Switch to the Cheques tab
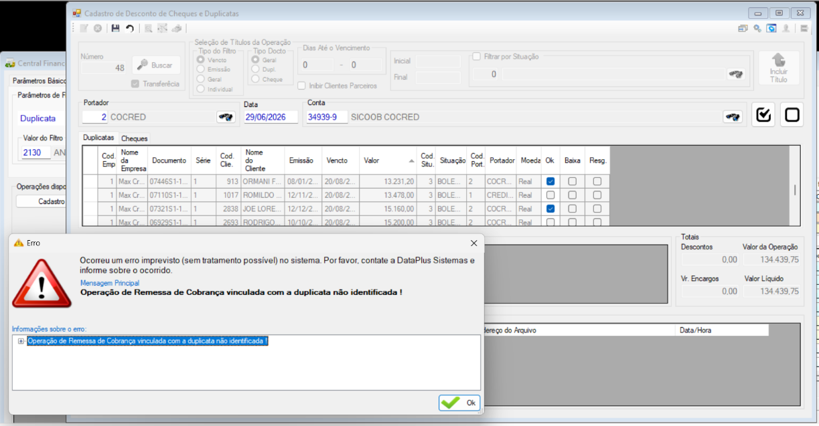This screenshot has width=819, height=426. click(x=135, y=138)
